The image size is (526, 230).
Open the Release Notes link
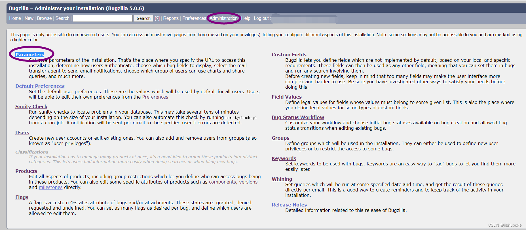coord(289,205)
